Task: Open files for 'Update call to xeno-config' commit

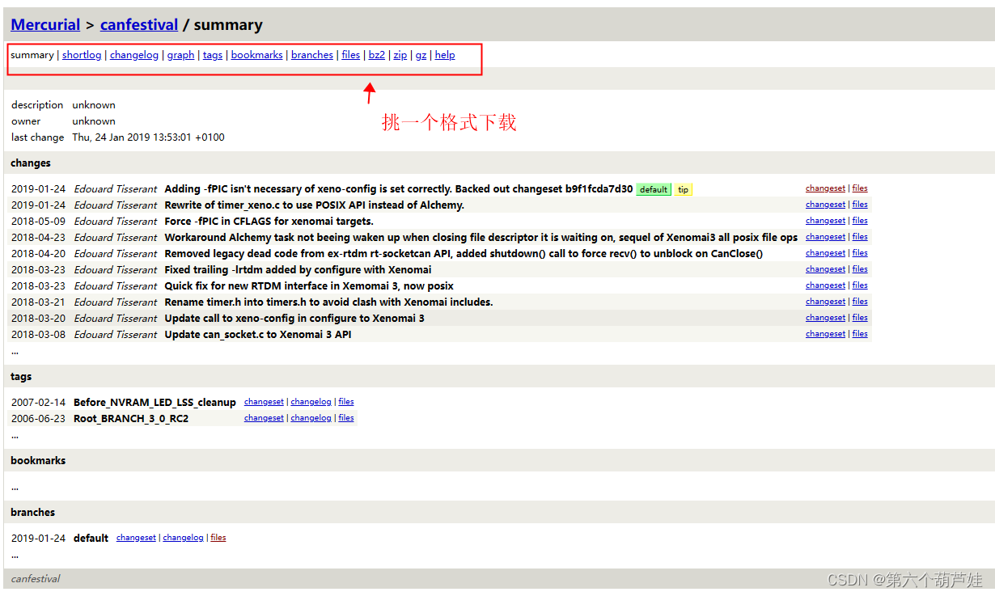Action: [x=860, y=318]
